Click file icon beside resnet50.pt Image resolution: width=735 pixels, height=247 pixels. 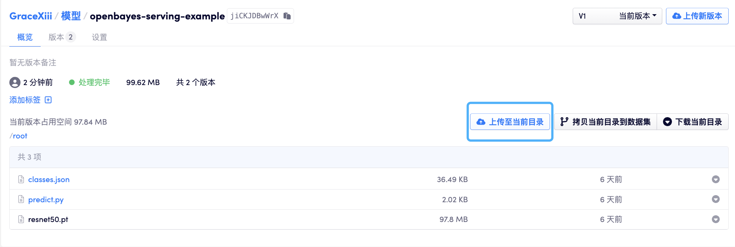(21, 219)
